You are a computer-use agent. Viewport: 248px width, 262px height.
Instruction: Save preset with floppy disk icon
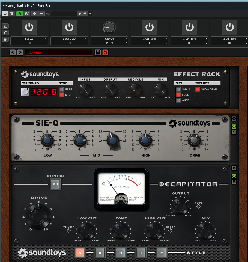point(98,52)
